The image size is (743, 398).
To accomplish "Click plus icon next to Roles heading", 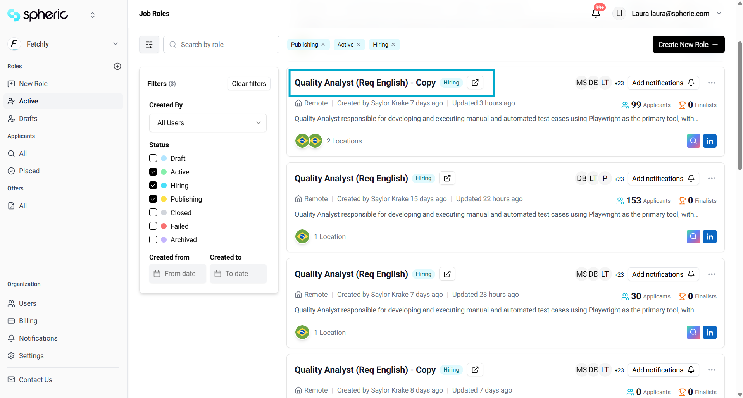I will point(117,66).
